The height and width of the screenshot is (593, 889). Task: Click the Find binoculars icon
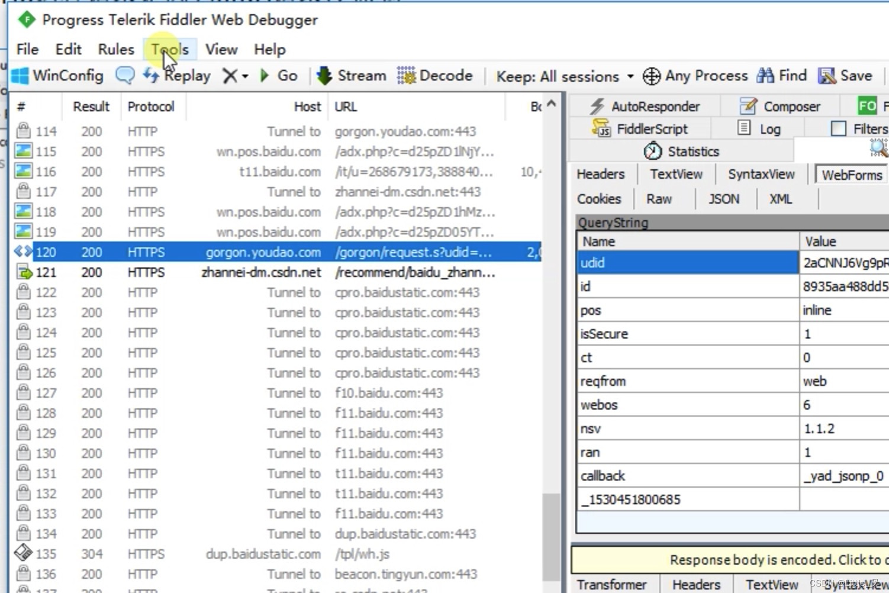pos(765,76)
